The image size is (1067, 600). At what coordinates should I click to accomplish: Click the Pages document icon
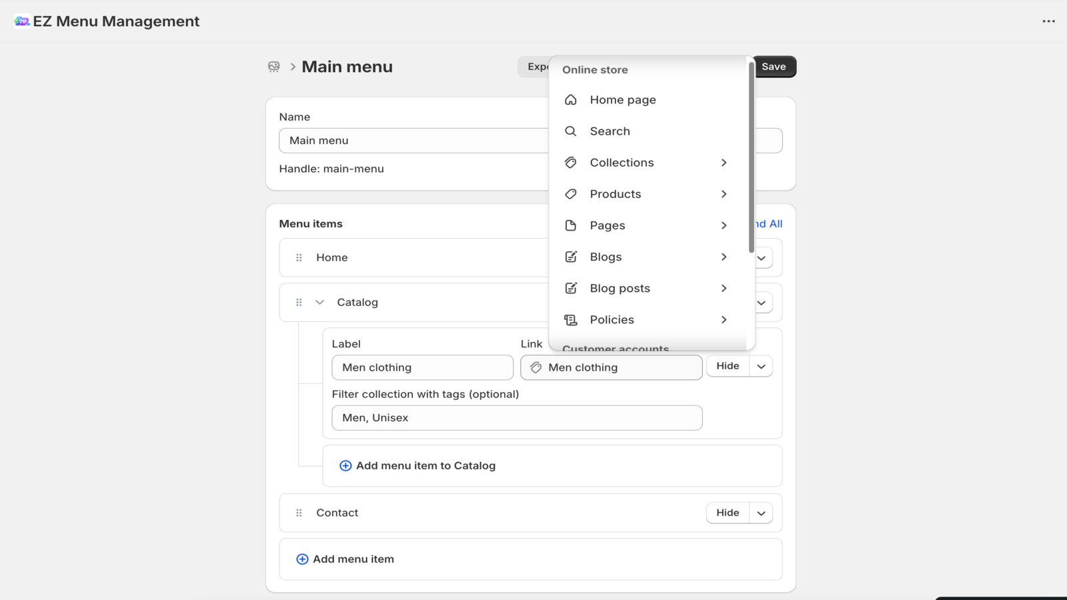(x=570, y=225)
